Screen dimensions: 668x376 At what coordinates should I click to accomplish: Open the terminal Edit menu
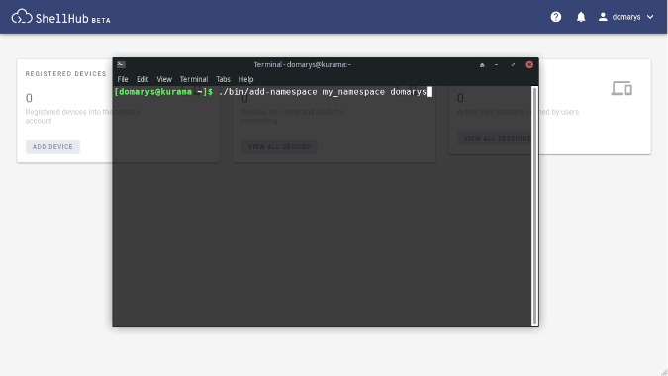click(x=143, y=79)
